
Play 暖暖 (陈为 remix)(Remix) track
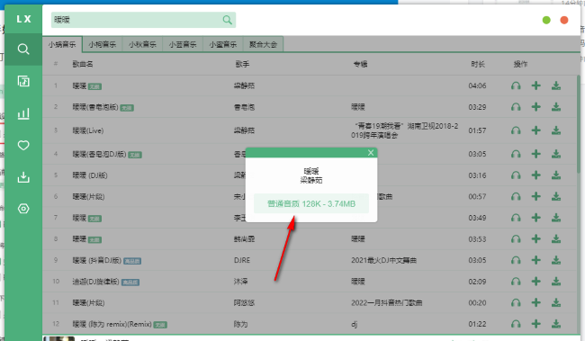tap(516, 324)
